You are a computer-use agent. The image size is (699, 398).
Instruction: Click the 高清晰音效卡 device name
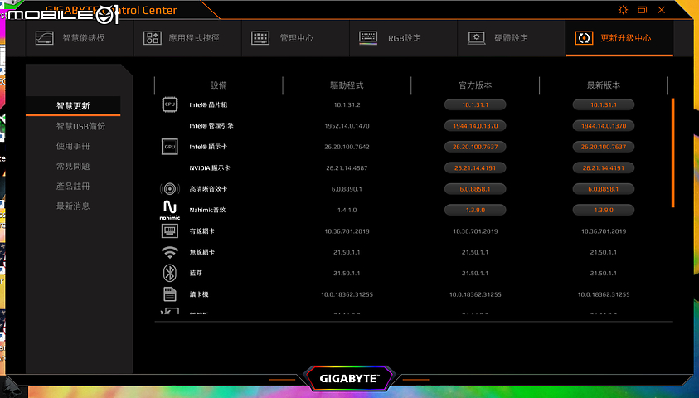coord(208,189)
